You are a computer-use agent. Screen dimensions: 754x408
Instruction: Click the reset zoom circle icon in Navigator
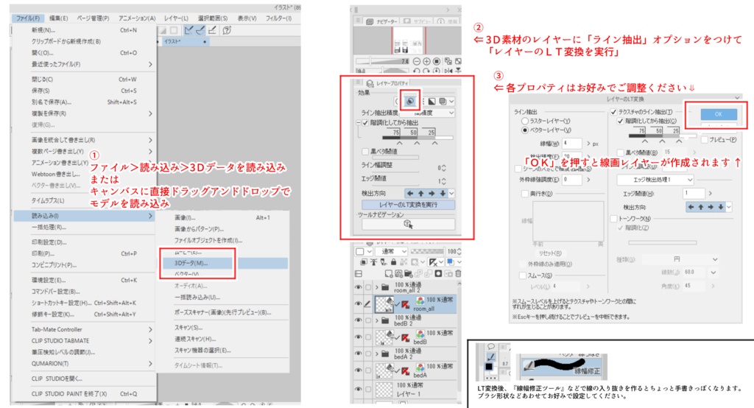[x=437, y=61]
